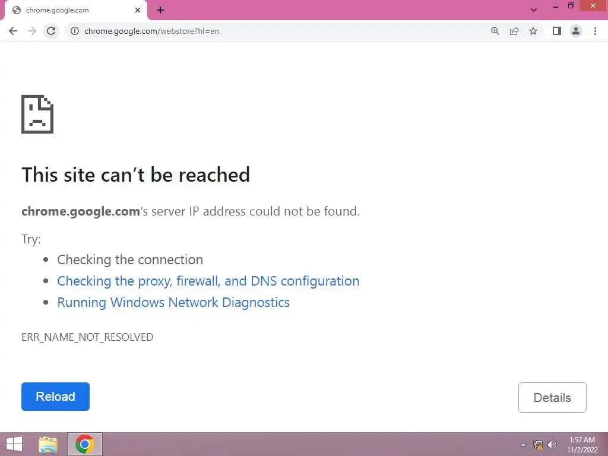Image resolution: width=608 pixels, height=456 pixels.
Task: Select the chrome.google.com tab
Action: 75,10
